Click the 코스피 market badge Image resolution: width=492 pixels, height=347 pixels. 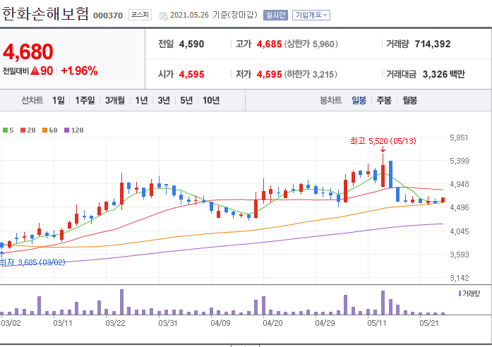pyautogui.click(x=140, y=15)
